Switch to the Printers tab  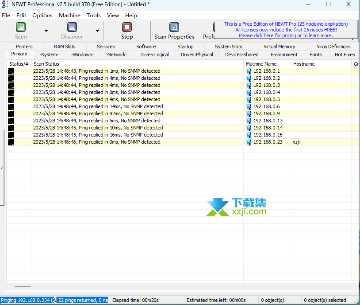24,47
